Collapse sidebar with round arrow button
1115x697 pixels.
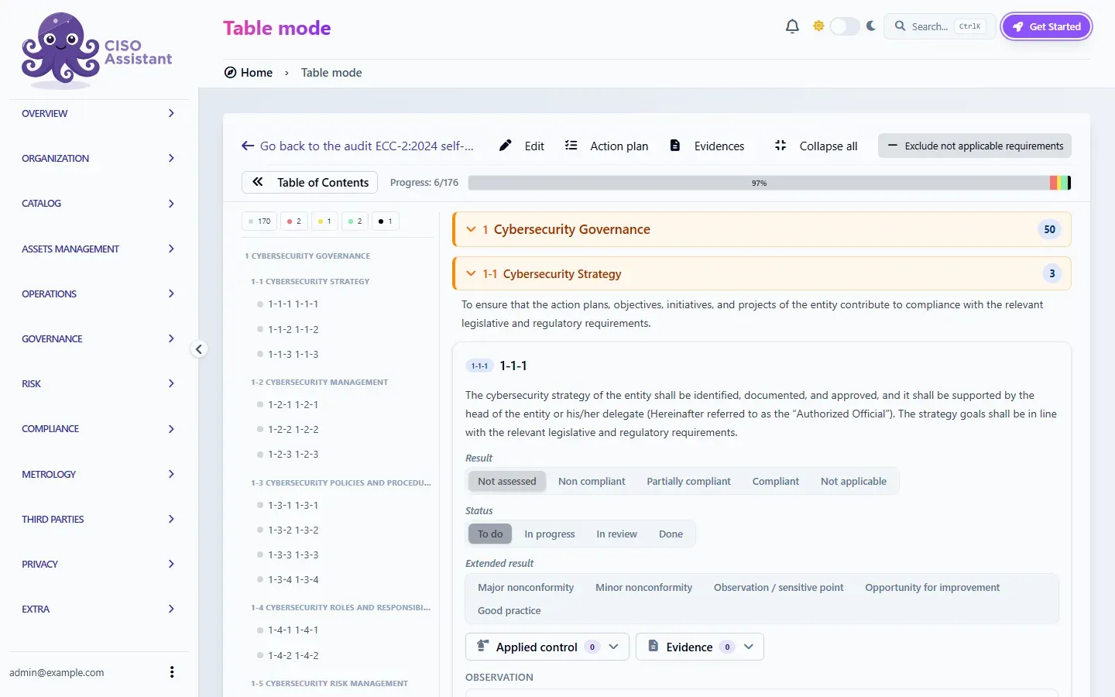(199, 349)
